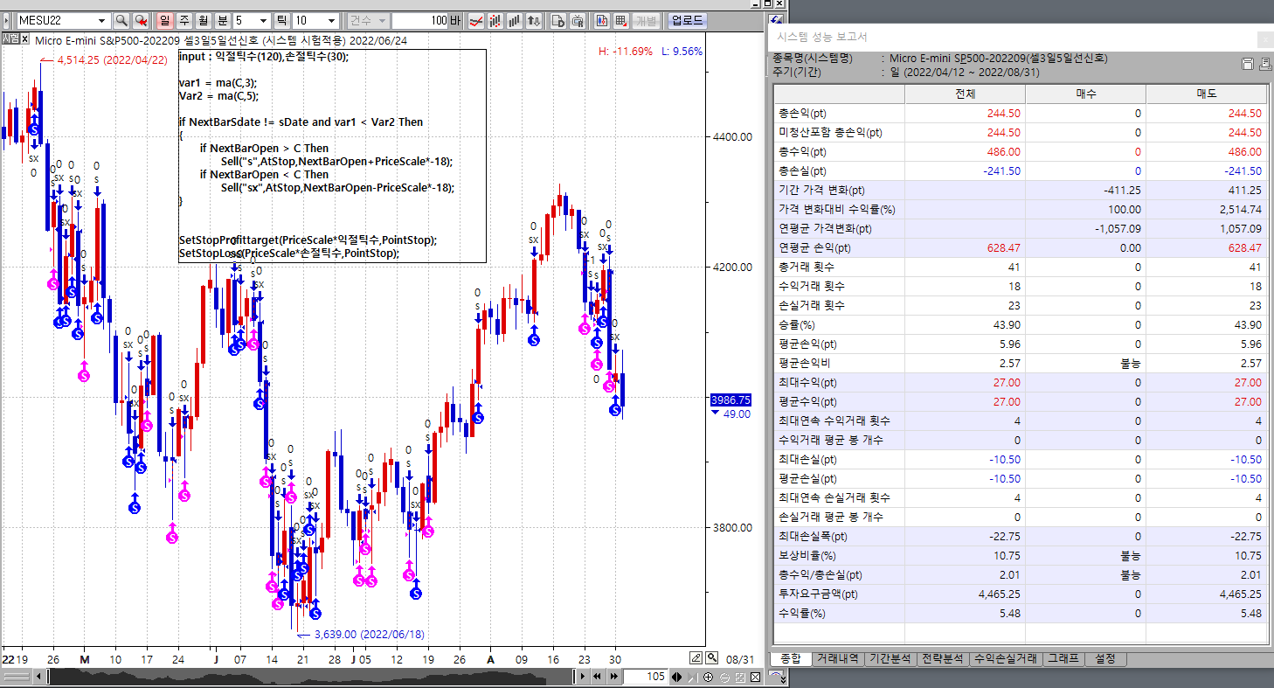1274x688 pixels.
Task: Switch chart to 주 (weekly) period
Action: point(184,20)
